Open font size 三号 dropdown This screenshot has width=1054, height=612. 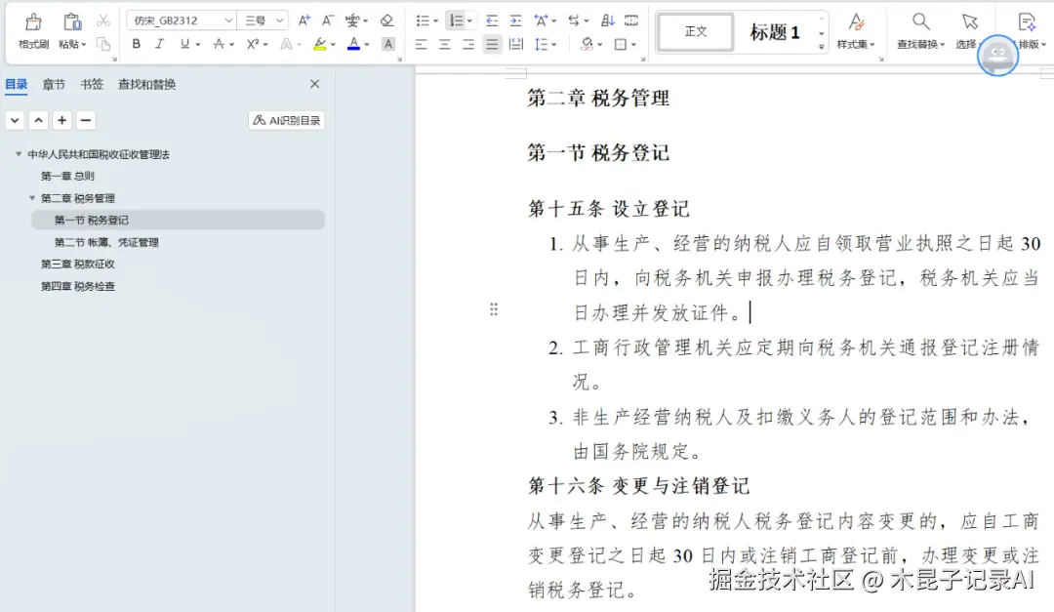(279, 20)
